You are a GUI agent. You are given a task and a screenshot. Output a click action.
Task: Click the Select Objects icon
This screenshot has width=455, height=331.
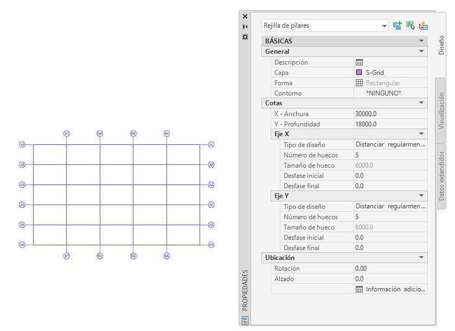coord(411,25)
